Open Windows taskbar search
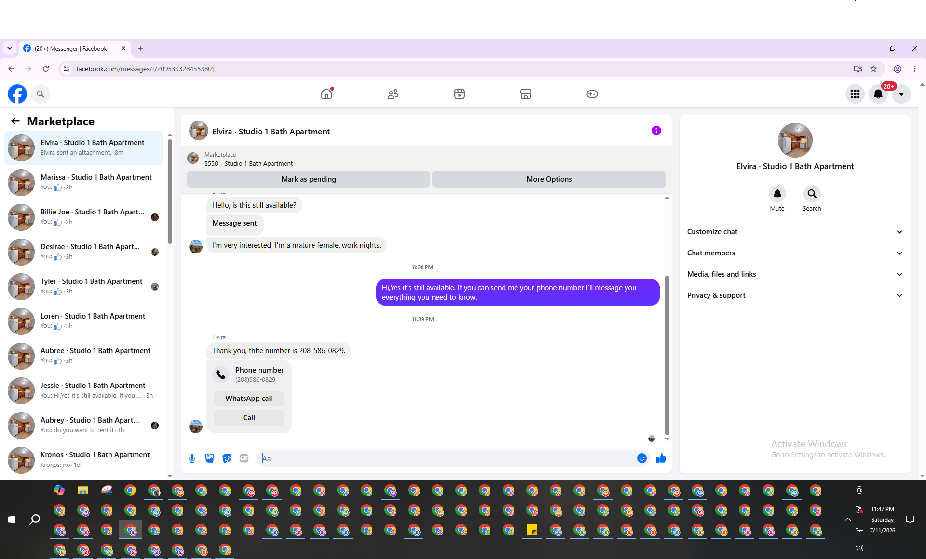 pyautogui.click(x=35, y=519)
